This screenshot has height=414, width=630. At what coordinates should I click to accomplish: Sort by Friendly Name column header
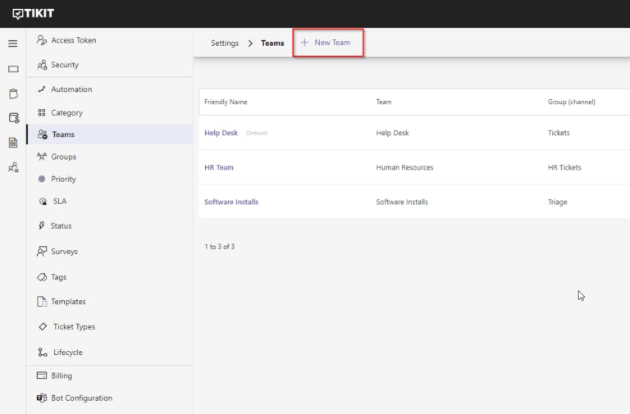tap(226, 102)
